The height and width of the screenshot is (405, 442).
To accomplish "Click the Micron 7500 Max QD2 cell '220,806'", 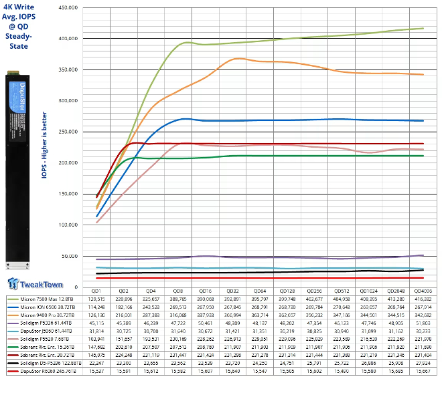I will (123, 299).
